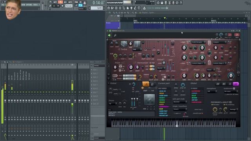Open the Strum direction Up dropdown
Image resolution: width=251 pixels, height=141 pixels.
click(113, 104)
